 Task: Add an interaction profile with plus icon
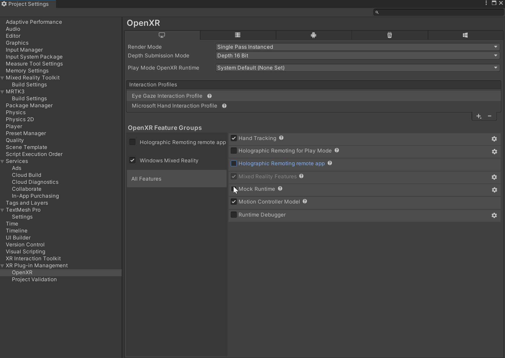click(478, 116)
